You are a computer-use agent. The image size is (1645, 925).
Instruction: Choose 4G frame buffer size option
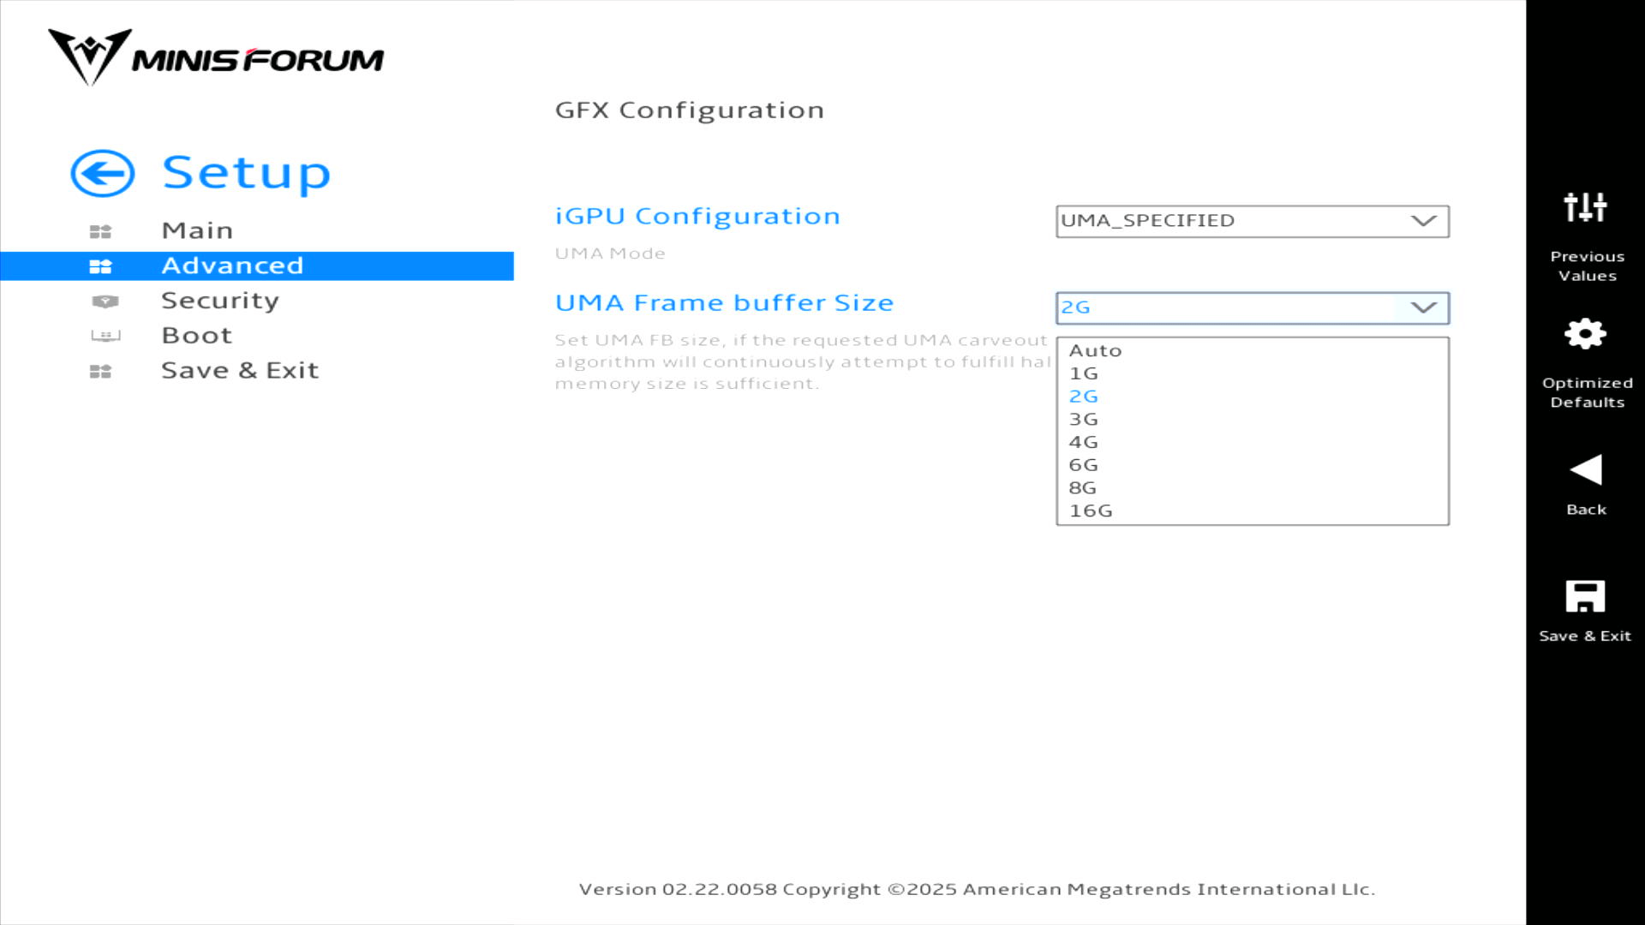click(1083, 442)
